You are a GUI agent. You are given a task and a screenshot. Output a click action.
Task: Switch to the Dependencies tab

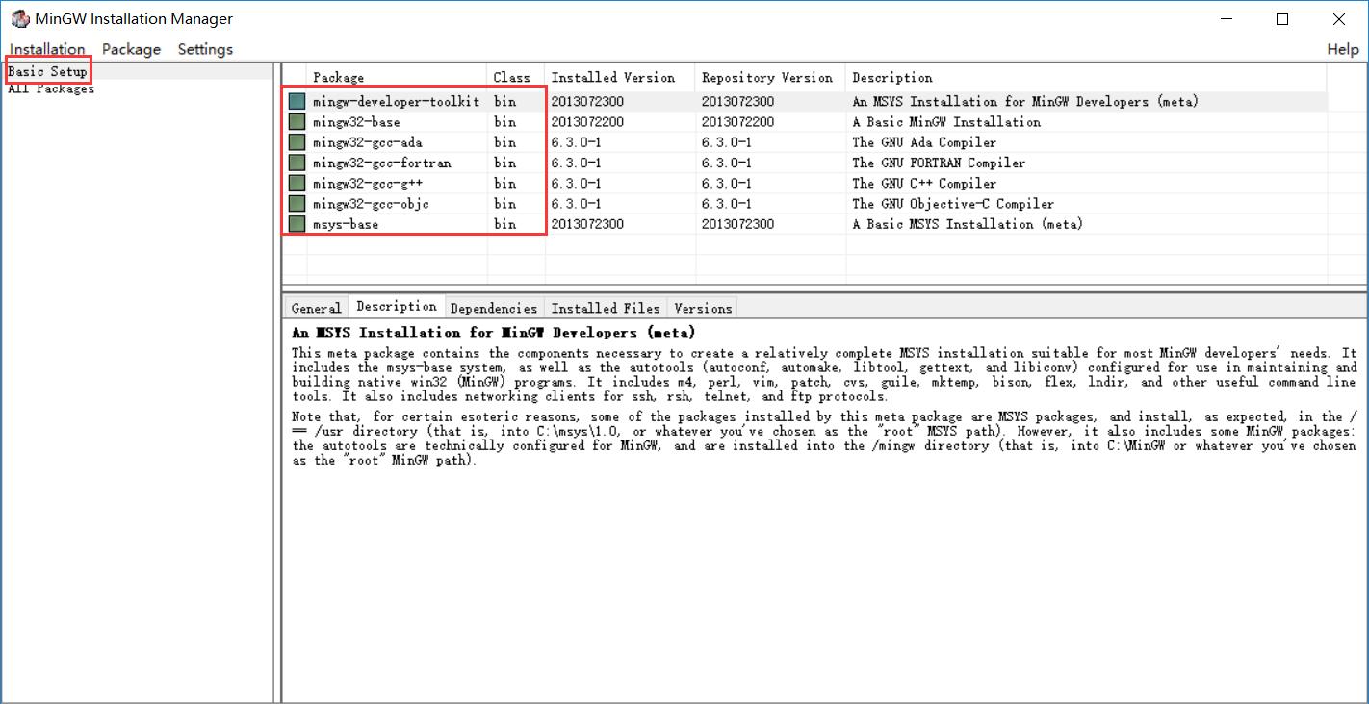[x=494, y=308]
